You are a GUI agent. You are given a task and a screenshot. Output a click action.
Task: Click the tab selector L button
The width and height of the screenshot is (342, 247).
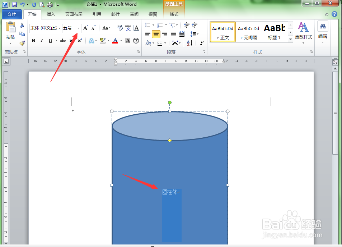pos(6,61)
